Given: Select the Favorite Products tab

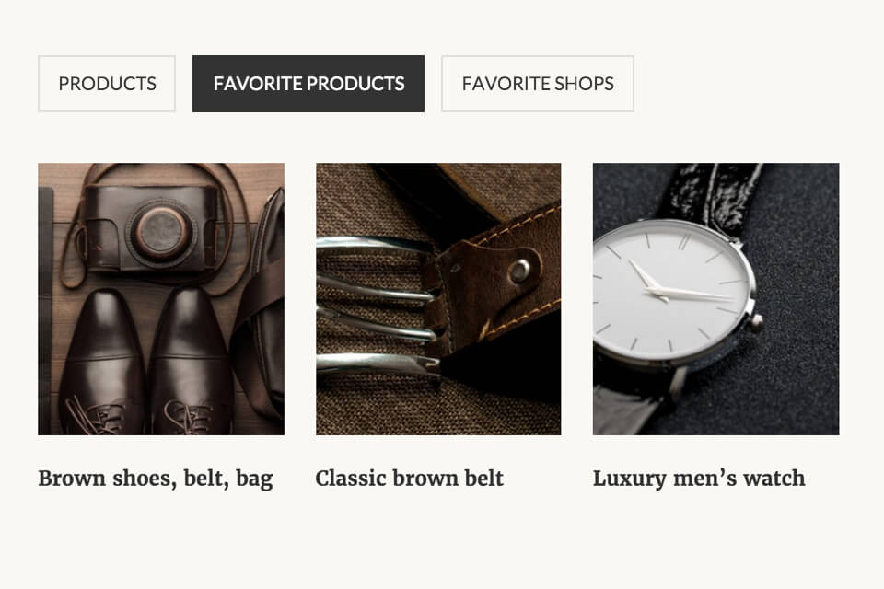Looking at the screenshot, I should tap(308, 84).
